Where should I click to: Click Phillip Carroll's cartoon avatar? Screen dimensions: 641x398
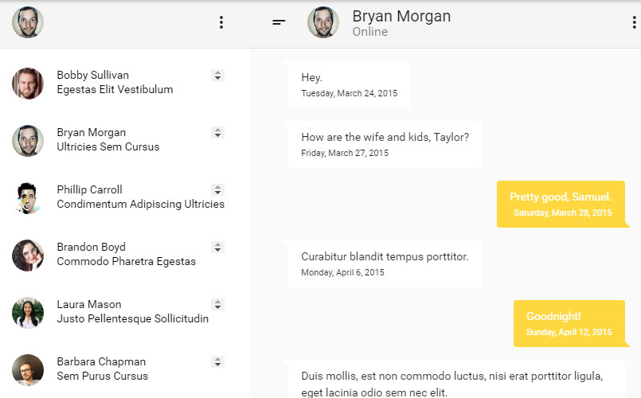(28, 197)
